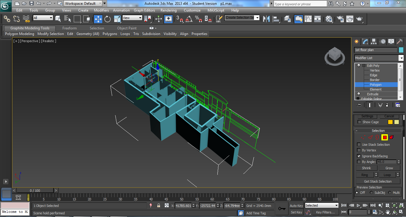Click the X coordinate input field

183,205
